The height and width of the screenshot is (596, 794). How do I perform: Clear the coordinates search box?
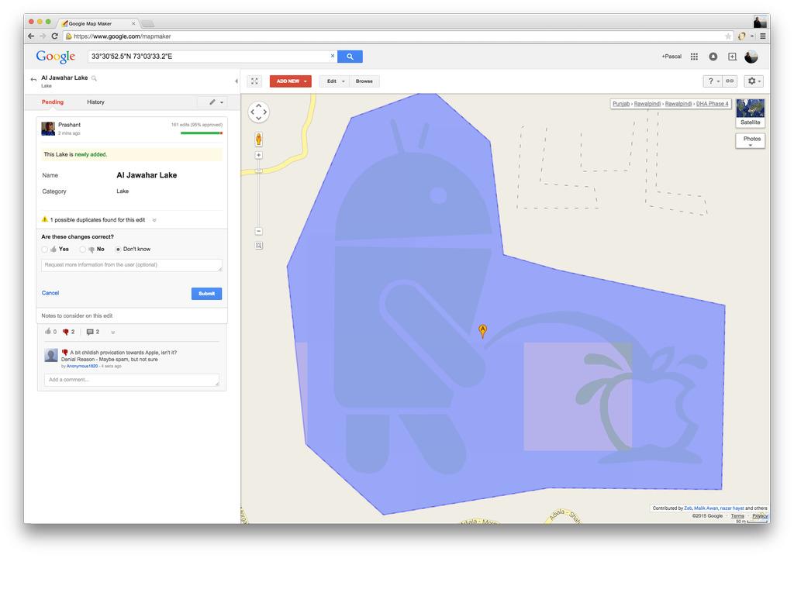pos(333,56)
